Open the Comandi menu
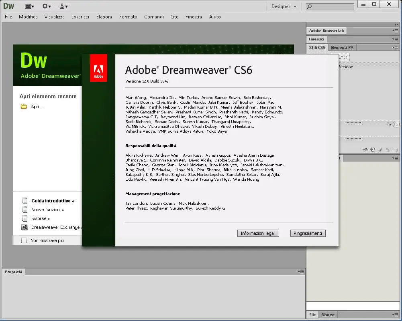The height and width of the screenshot is (321, 402). [x=154, y=16]
